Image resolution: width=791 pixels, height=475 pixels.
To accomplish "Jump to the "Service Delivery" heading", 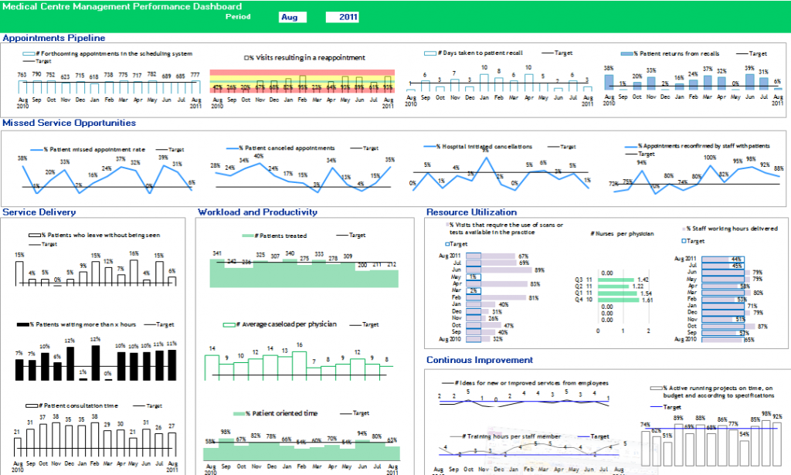I will pos(39,212).
